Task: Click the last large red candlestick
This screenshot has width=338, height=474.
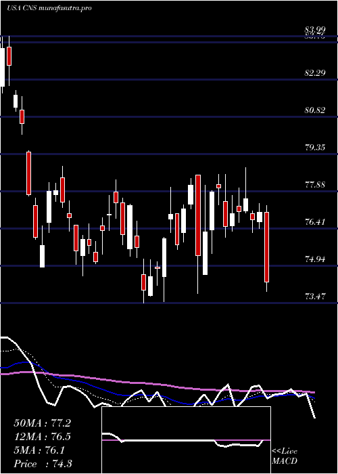Action: (x=267, y=247)
